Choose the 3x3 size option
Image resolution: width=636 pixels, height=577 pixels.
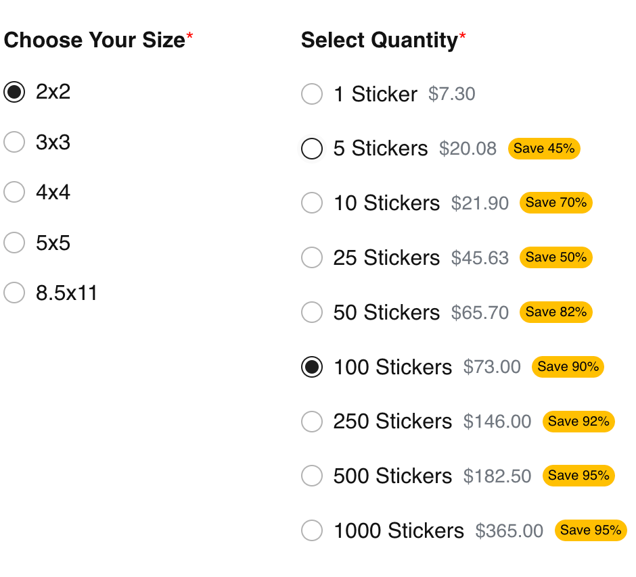click(x=14, y=142)
